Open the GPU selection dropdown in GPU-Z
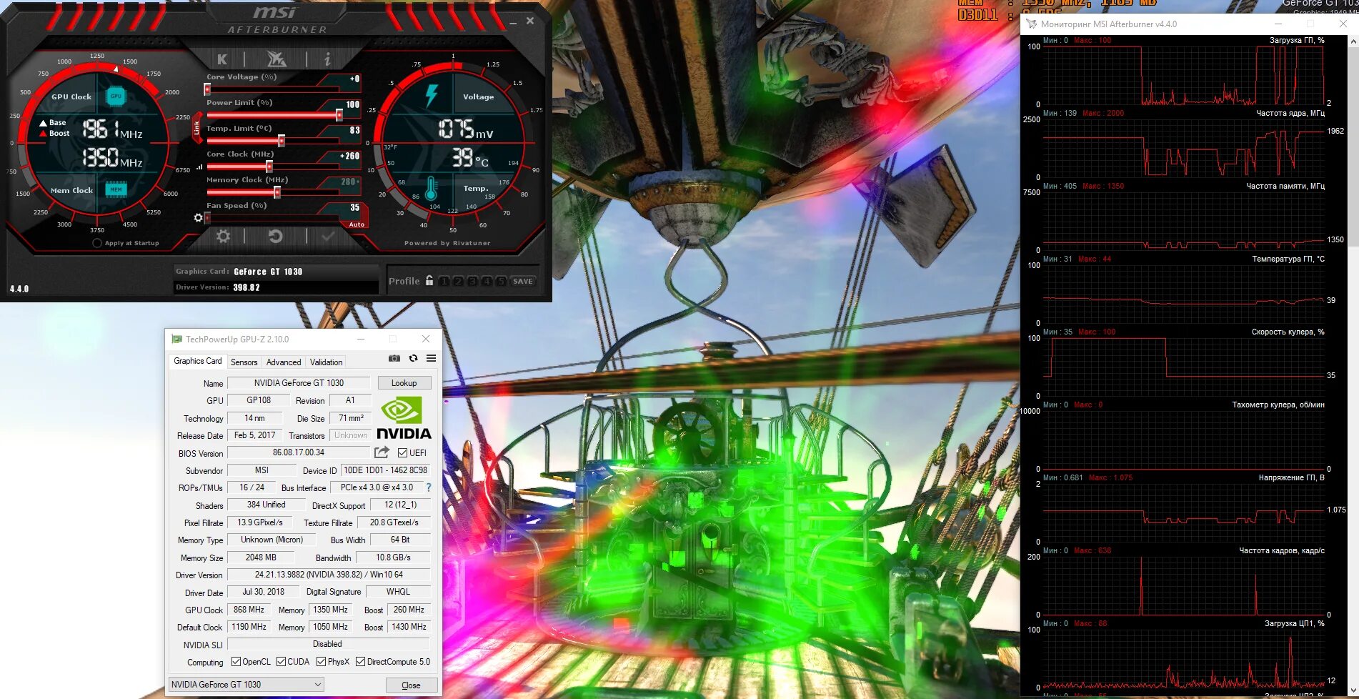This screenshot has width=1359, height=699. [x=247, y=684]
